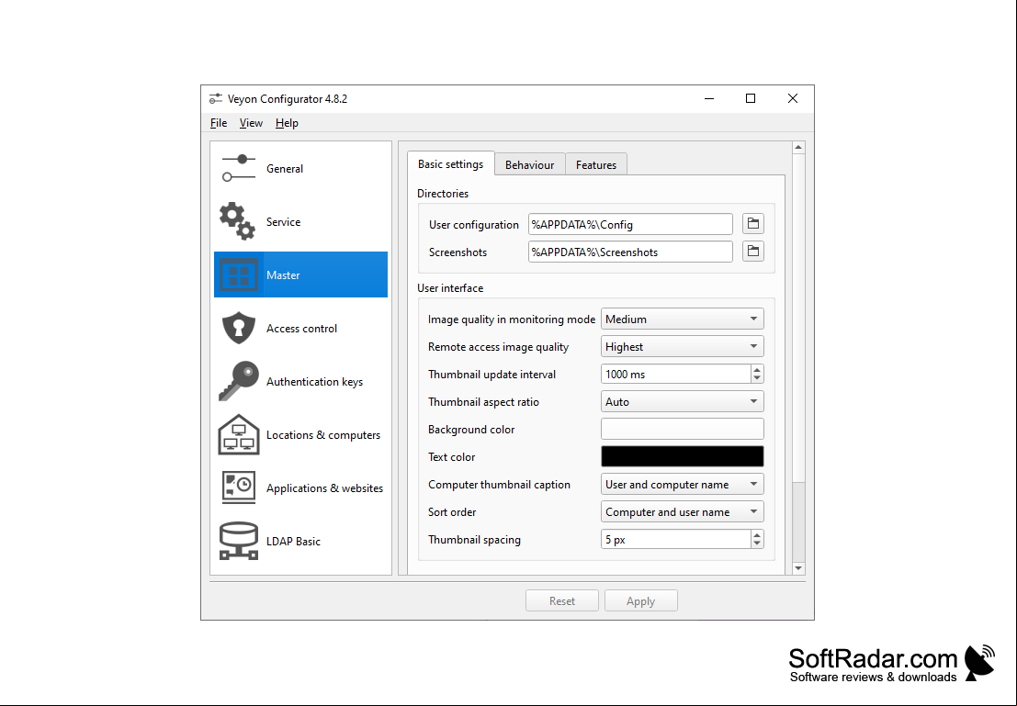Click the User configuration path field

coord(630,224)
